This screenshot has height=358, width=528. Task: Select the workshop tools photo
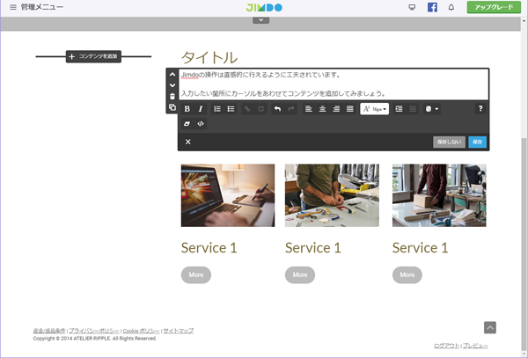pyautogui.click(x=332, y=195)
